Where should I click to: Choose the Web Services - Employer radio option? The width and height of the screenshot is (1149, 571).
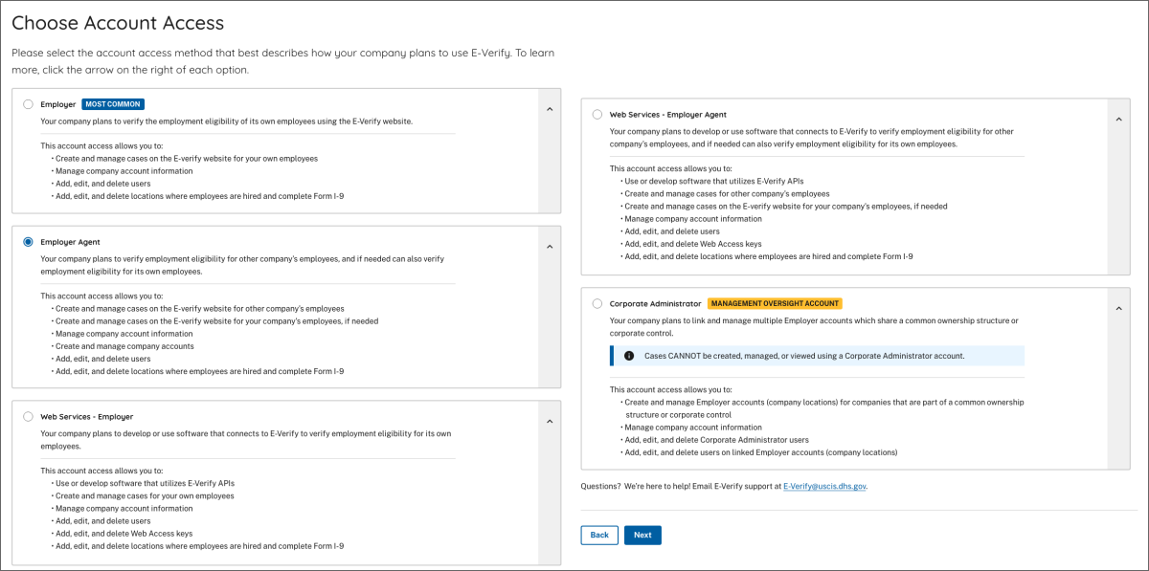click(x=28, y=417)
